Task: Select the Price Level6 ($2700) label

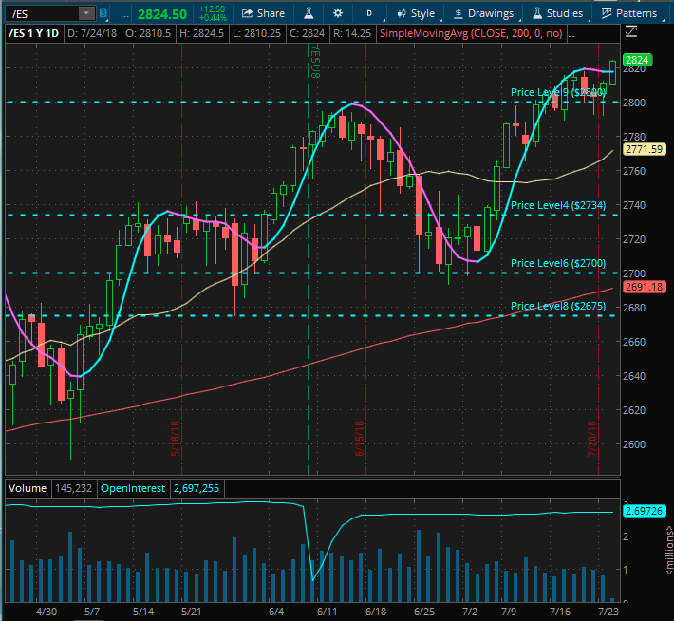Action: click(x=558, y=263)
